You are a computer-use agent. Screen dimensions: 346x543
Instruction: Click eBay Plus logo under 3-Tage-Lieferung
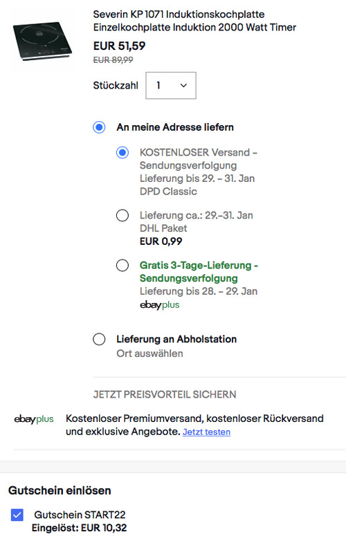[x=159, y=305]
